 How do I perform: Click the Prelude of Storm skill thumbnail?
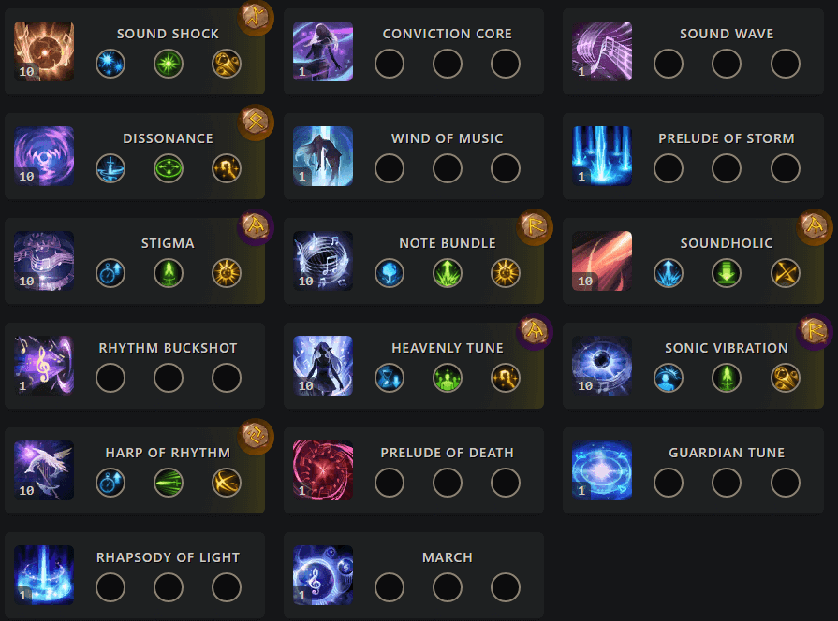point(601,156)
